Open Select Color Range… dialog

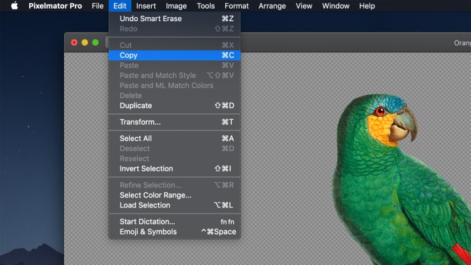(155, 195)
